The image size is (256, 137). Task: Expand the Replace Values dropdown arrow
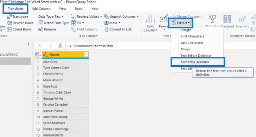[101, 17]
